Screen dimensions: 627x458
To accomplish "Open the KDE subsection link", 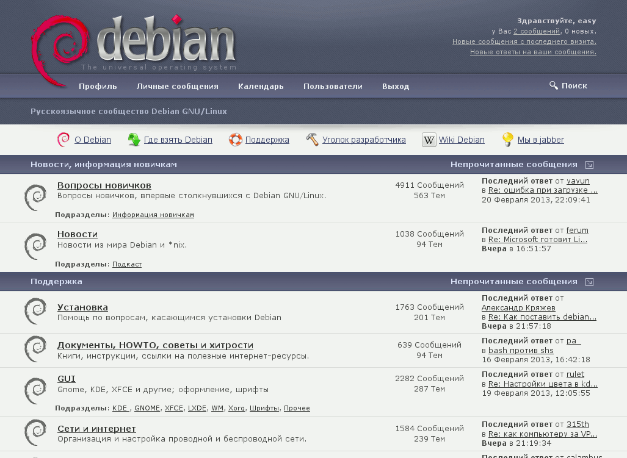I will pos(120,408).
